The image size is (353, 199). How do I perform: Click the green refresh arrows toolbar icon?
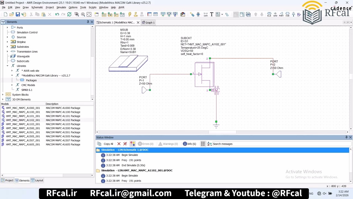coord(69,14)
